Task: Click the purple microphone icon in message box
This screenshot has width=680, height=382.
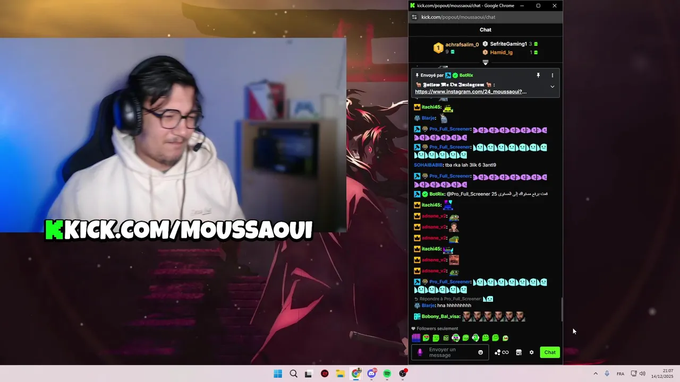Action: click(x=420, y=352)
